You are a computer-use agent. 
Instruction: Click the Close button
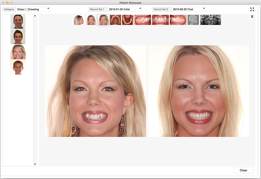tap(243, 170)
